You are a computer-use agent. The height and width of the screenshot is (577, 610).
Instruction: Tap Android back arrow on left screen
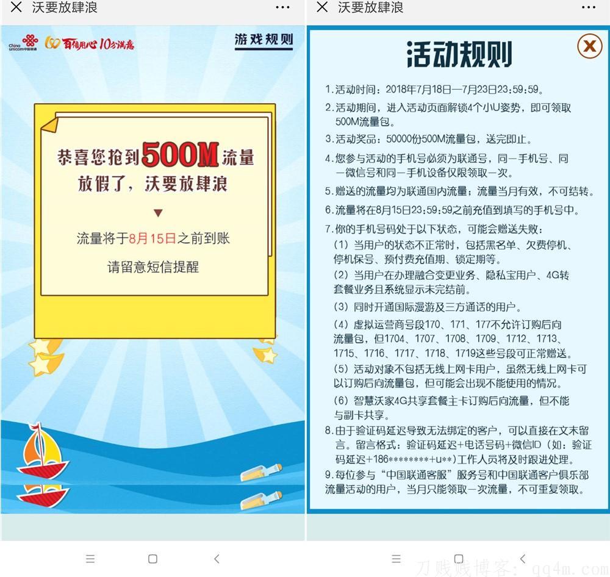tap(217, 559)
